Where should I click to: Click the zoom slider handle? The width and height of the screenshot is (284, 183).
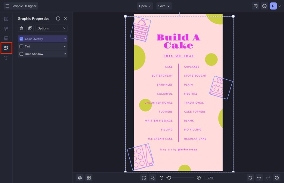click(169, 178)
